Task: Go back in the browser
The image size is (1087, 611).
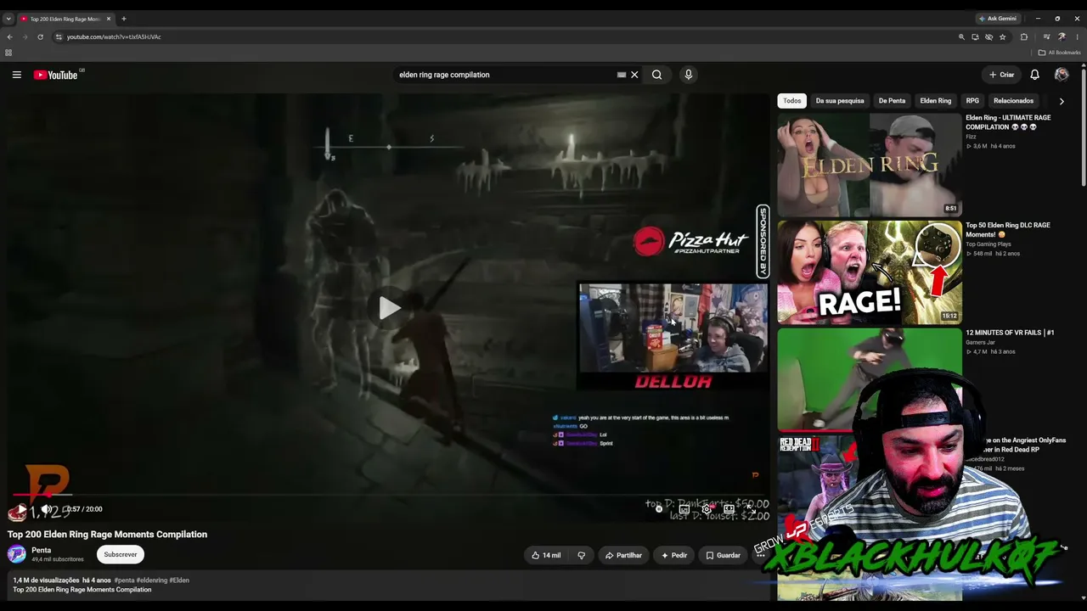Action: 9,36
